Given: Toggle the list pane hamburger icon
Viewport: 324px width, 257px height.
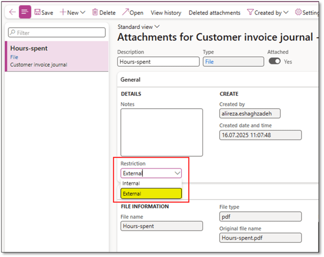Looking at the screenshot, I should coord(25,12).
